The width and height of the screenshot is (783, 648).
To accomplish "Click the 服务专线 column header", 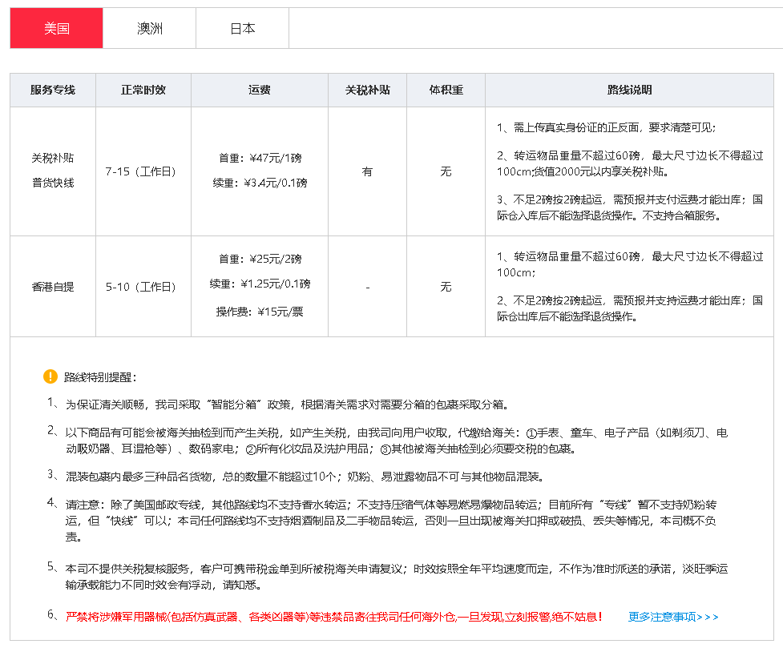I will point(53,91).
